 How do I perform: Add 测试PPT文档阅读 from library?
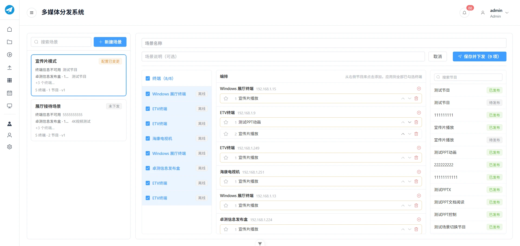[x=468, y=202]
